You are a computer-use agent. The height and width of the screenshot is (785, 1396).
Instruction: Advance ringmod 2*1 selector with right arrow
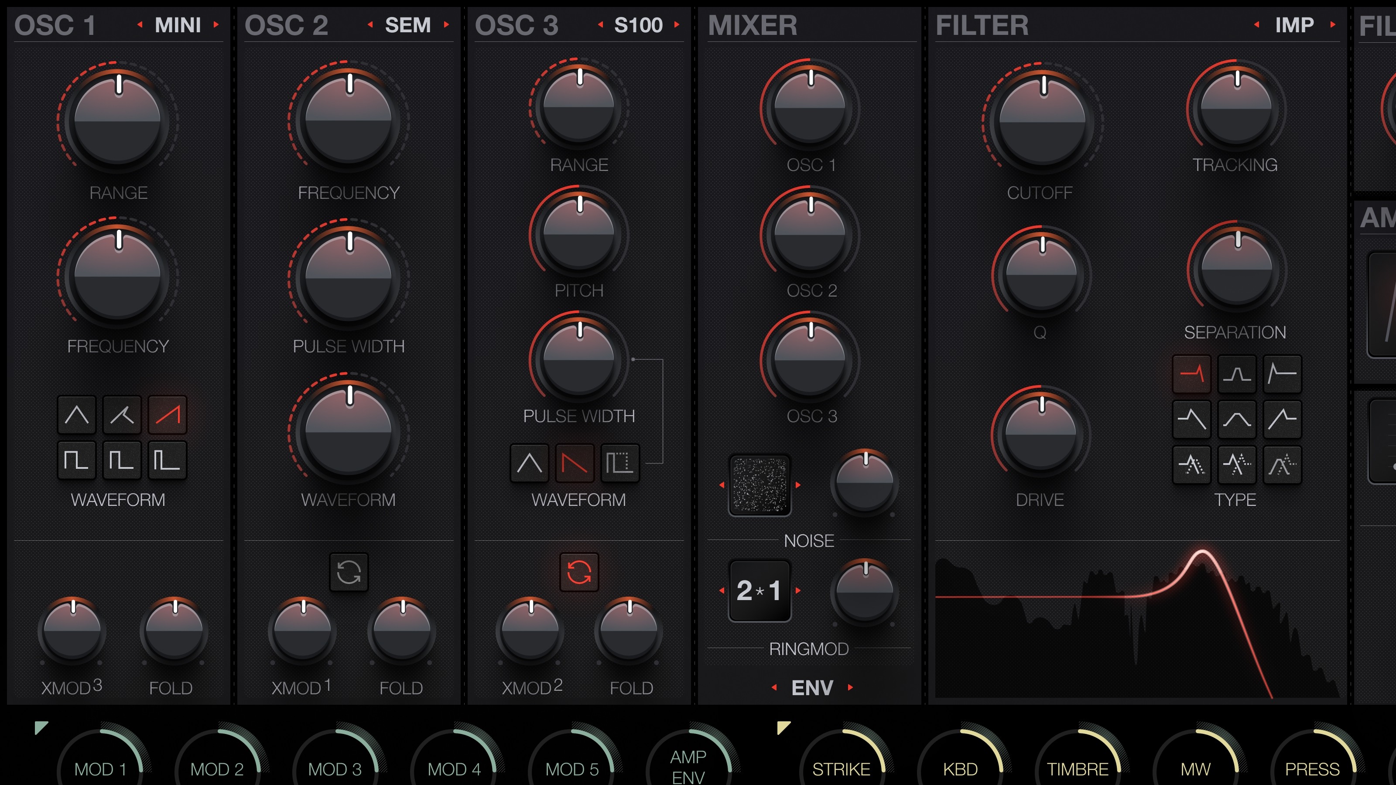tap(798, 590)
